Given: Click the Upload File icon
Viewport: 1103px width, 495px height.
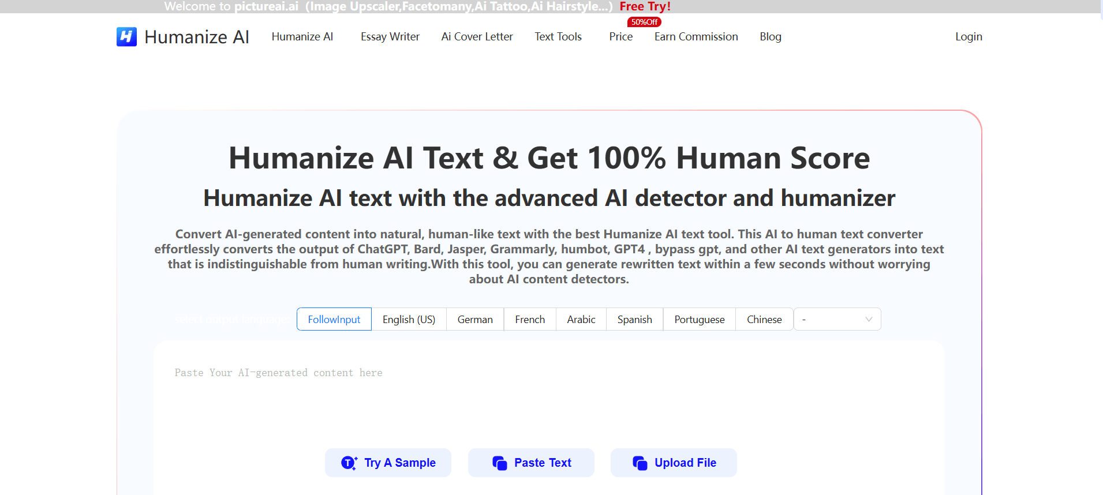Looking at the screenshot, I should tap(640, 463).
